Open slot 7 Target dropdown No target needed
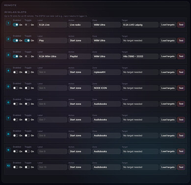This screenshot has width=191, height=185. [140, 120]
